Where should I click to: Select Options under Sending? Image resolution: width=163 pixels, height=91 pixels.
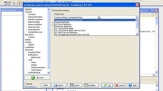click(31, 45)
